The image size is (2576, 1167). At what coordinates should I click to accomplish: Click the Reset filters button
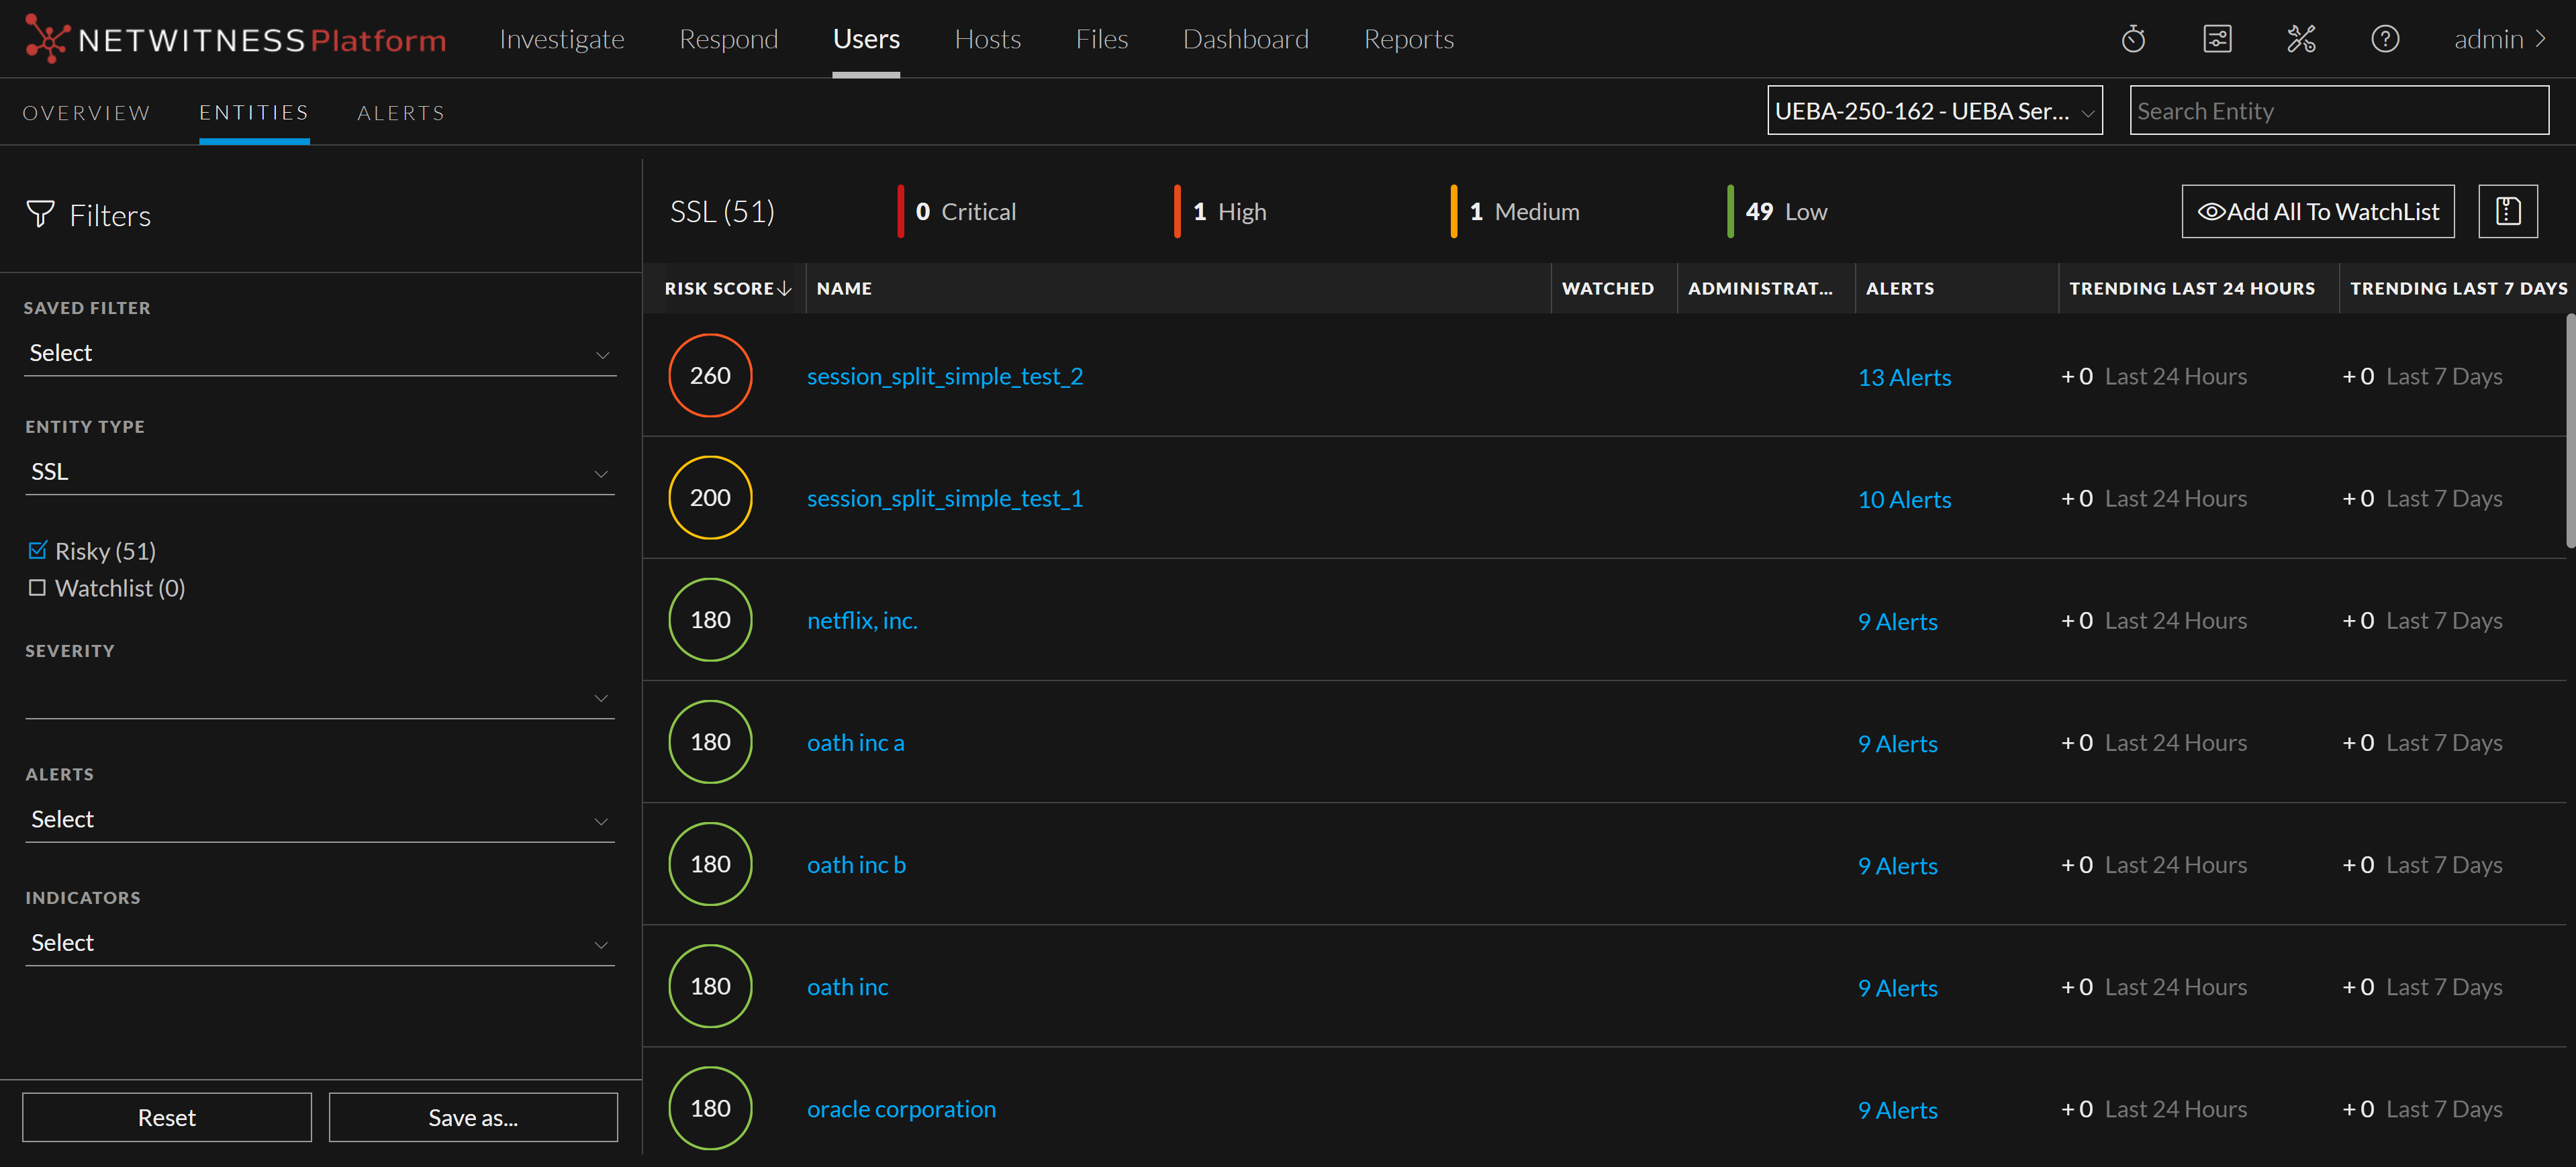pyautogui.click(x=166, y=1117)
